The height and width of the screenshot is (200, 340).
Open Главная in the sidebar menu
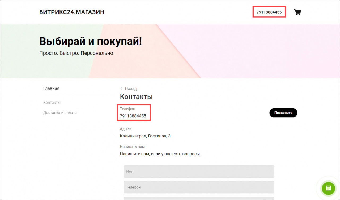(51, 88)
